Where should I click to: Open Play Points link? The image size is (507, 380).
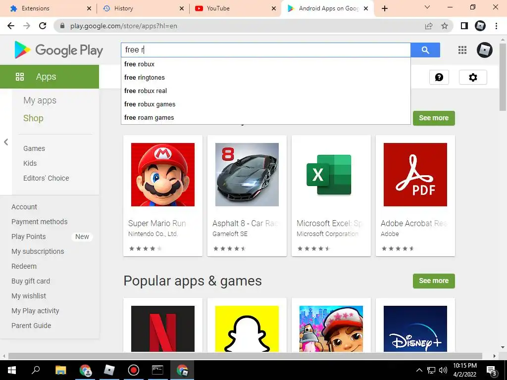pos(28,237)
